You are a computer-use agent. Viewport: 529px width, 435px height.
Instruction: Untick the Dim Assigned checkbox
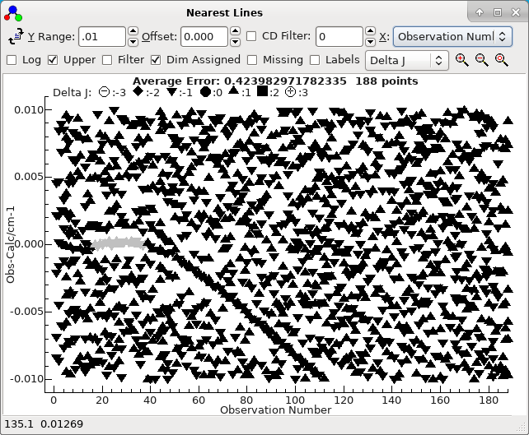(x=156, y=60)
